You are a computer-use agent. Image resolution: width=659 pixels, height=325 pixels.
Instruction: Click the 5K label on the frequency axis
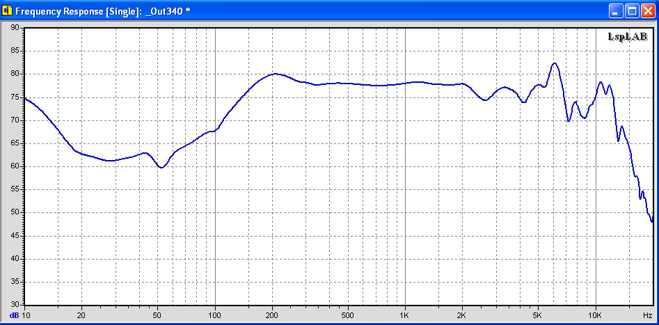537,315
